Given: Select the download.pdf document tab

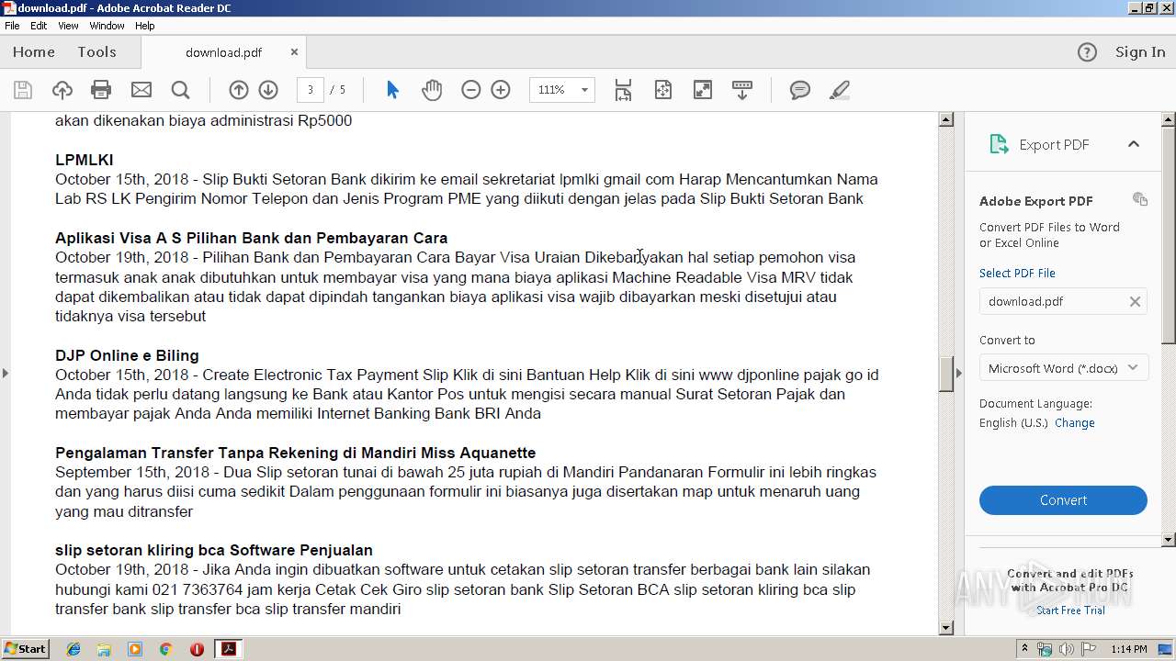Looking at the screenshot, I should tap(223, 52).
